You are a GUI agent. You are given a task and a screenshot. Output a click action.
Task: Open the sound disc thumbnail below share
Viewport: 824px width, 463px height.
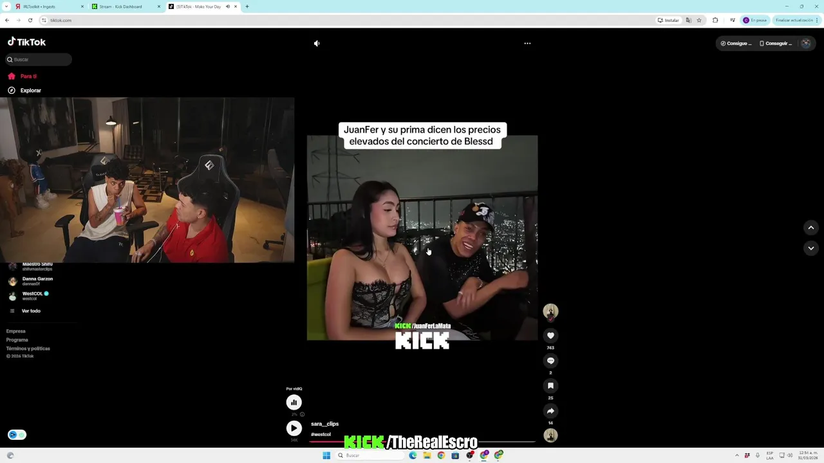[x=550, y=435]
